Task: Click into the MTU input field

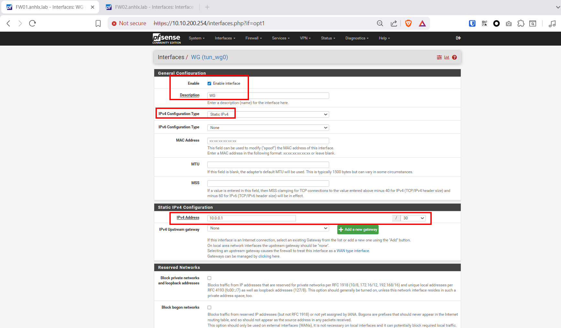Action: (268, 164)
